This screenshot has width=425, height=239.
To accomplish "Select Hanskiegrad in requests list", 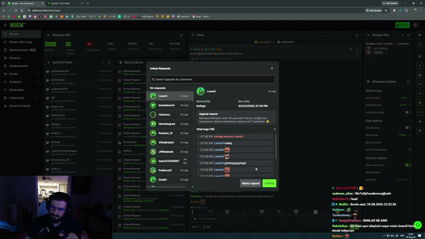I will tap(169, 124).
